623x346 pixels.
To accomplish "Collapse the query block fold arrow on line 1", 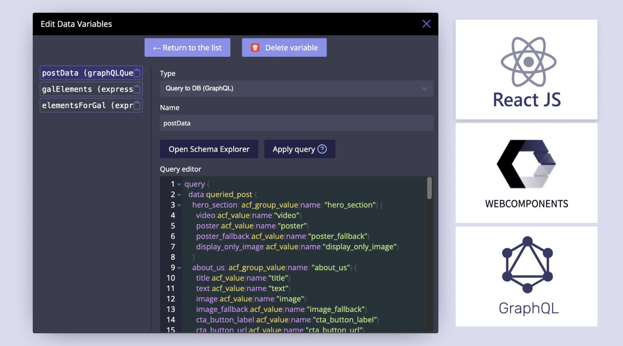I will point(179,184).
